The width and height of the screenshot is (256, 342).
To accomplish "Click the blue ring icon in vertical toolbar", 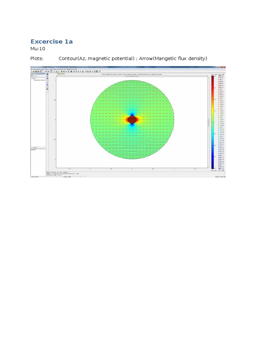I will click(x=47, y=78).
